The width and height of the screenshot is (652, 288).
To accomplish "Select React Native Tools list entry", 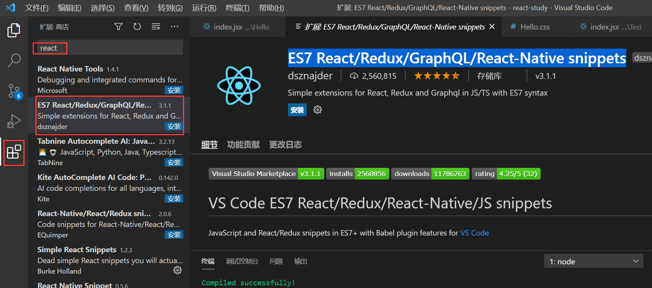I will 109,79.
